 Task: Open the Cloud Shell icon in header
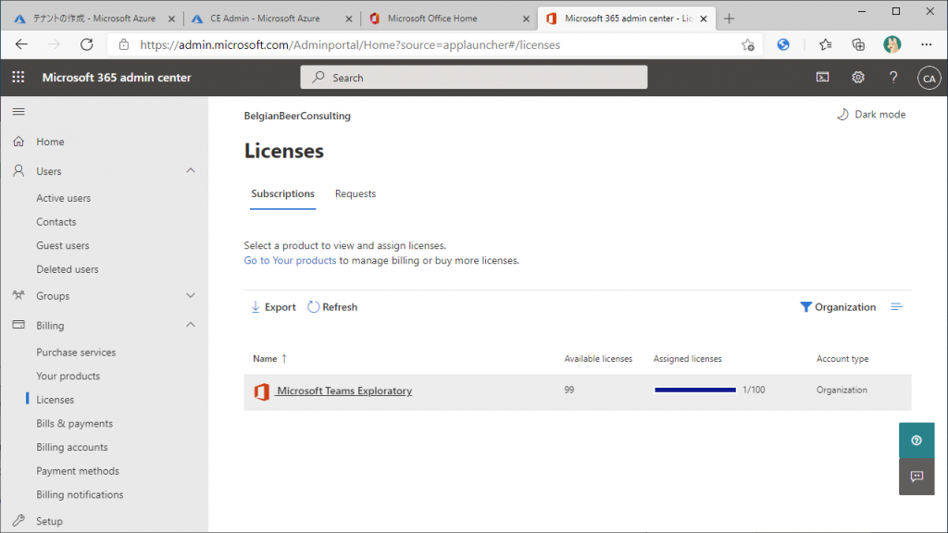823,78
